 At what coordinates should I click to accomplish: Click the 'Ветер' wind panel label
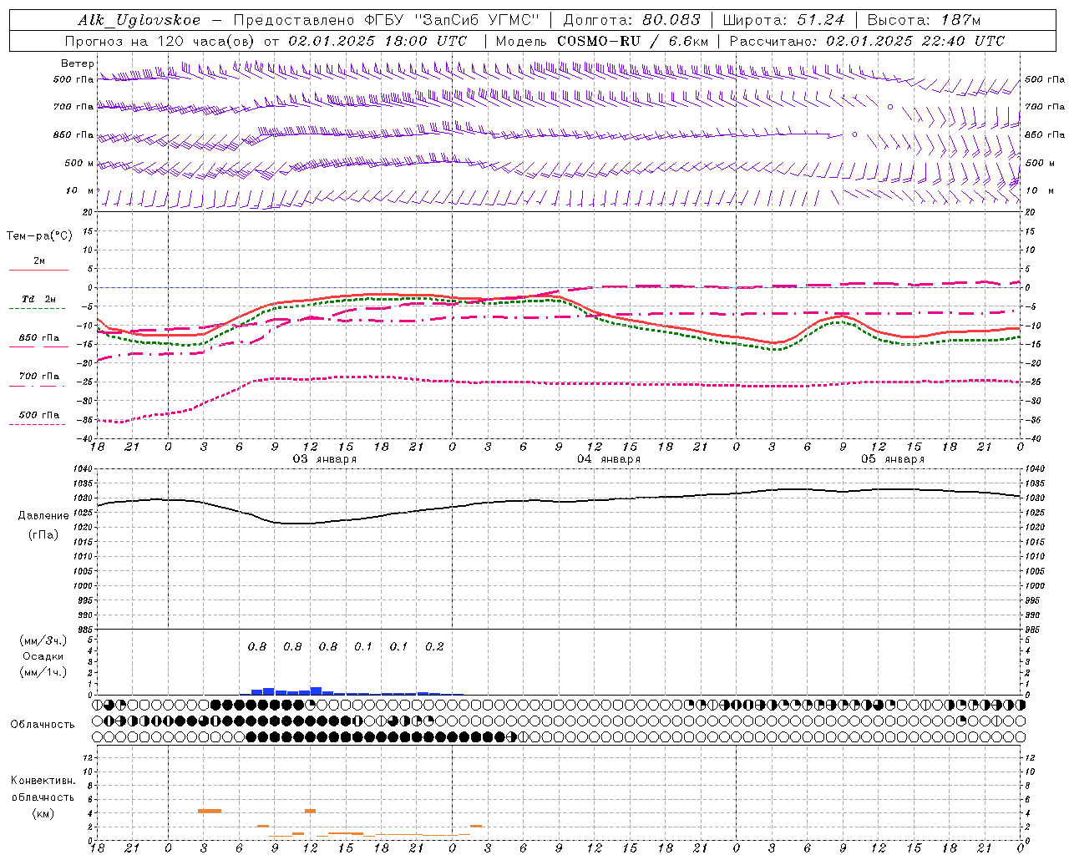[x=78, y=63]
